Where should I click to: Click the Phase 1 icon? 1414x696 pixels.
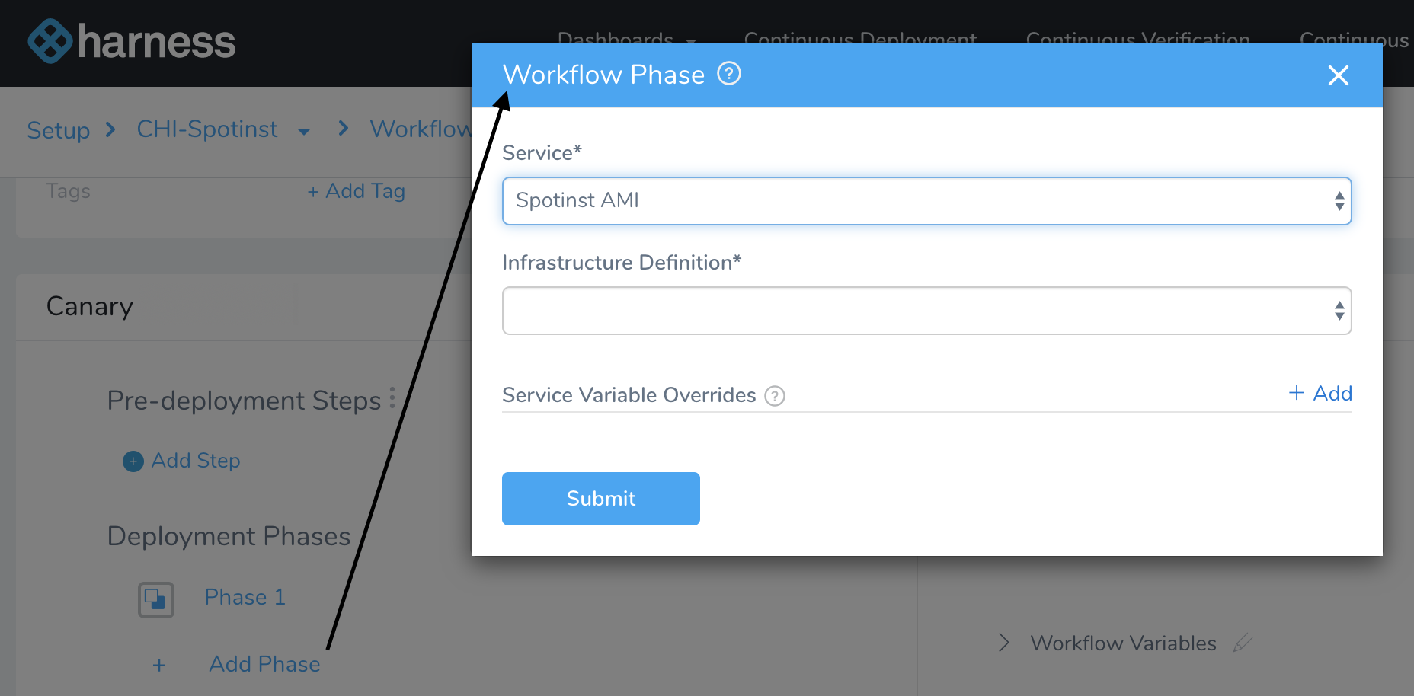pos(155,599)
